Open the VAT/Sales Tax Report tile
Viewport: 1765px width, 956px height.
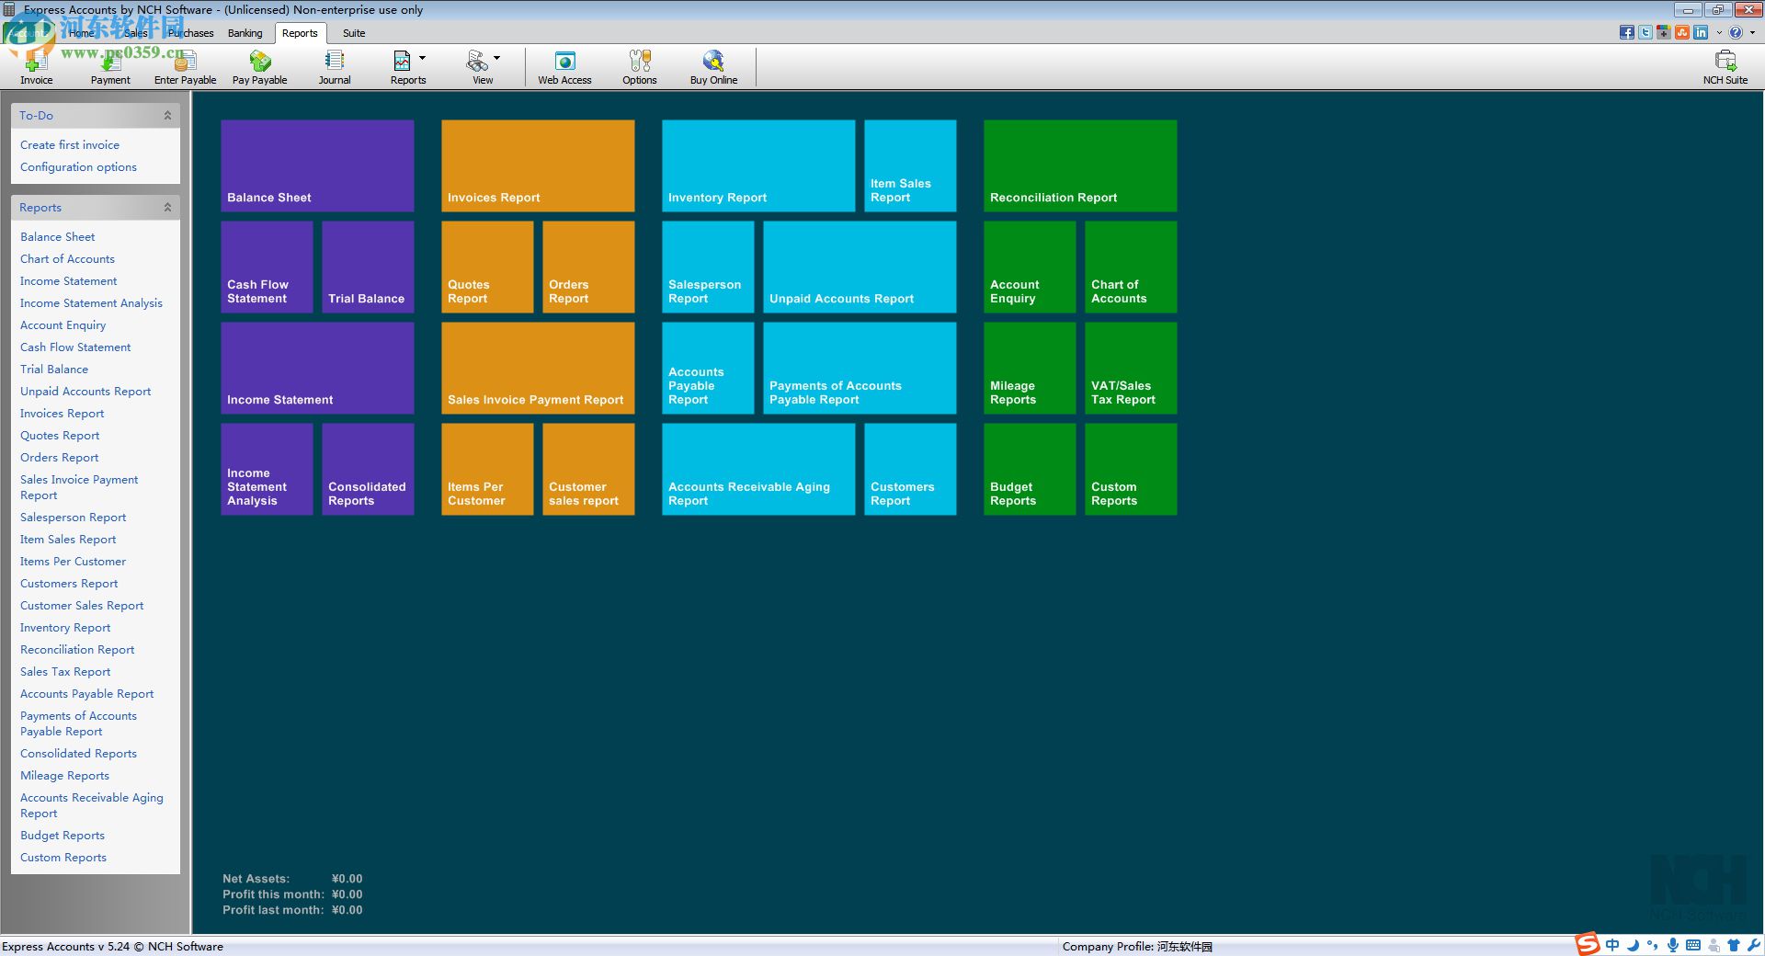(1131, 368)
